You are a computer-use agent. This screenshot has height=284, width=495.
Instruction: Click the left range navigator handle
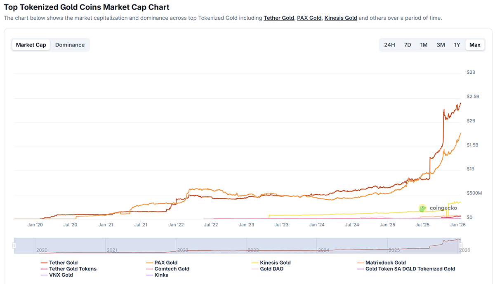pos(14,246)
